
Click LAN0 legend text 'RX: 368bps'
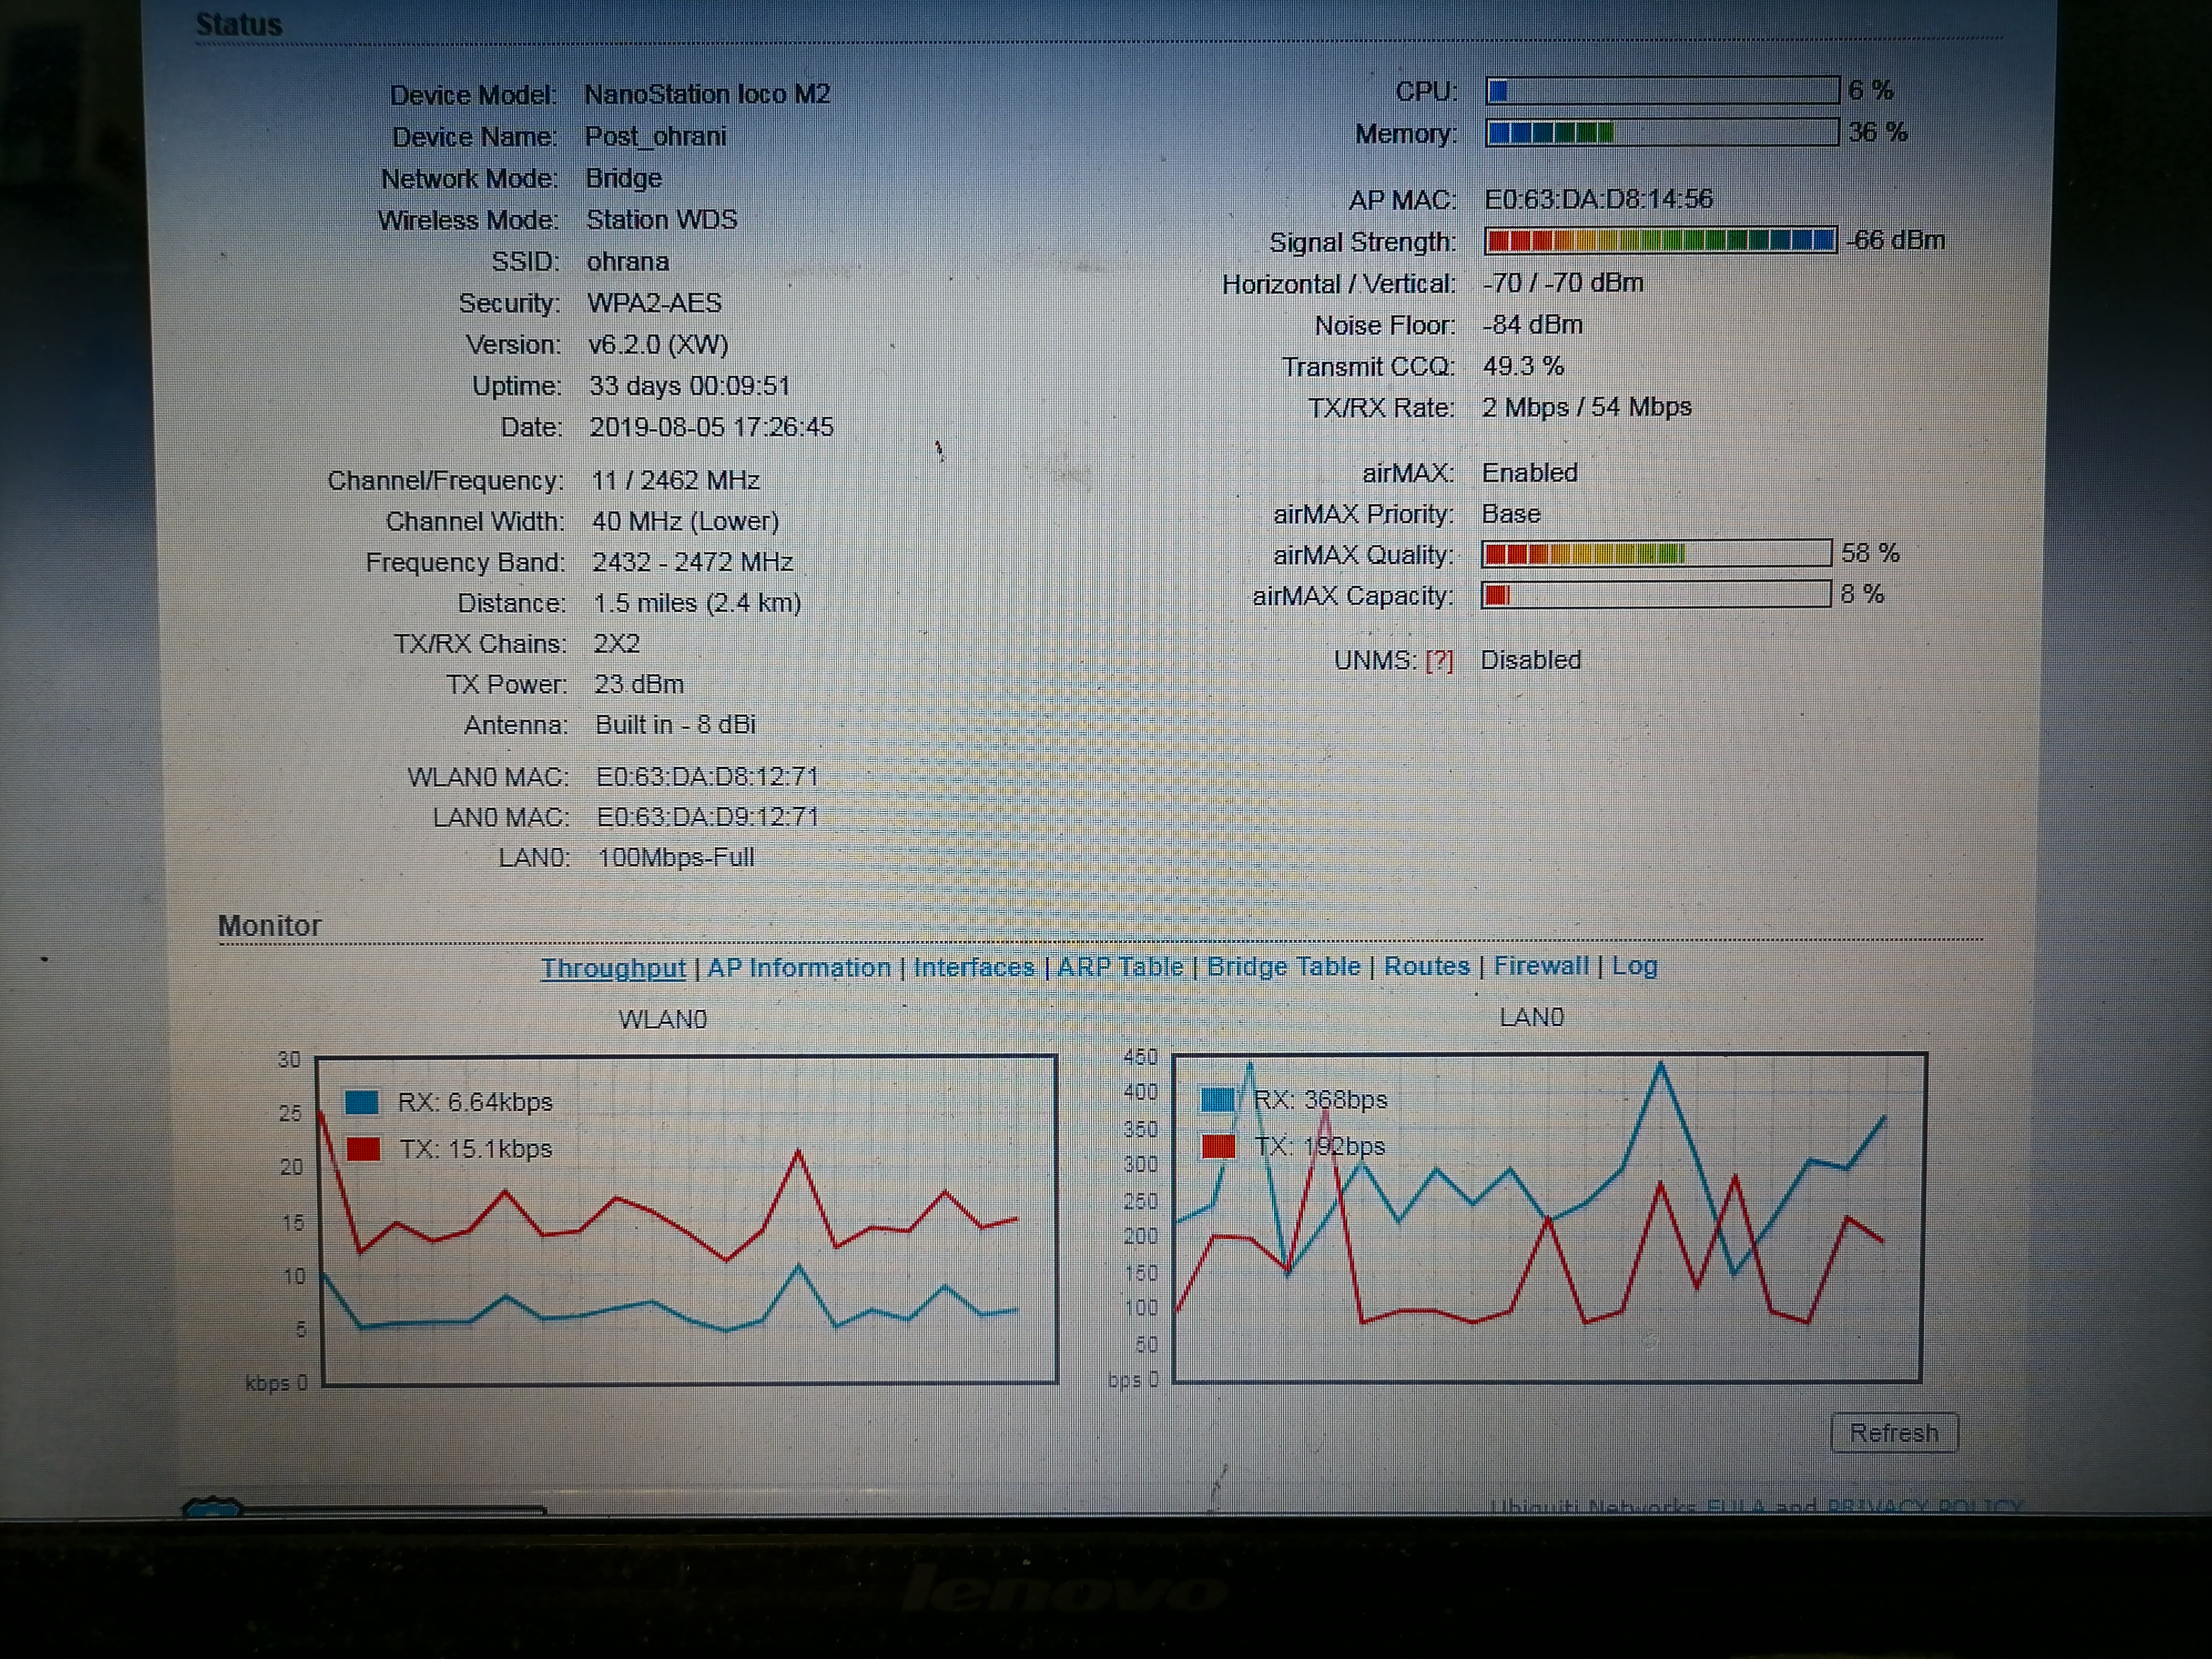[1320, 1099]
